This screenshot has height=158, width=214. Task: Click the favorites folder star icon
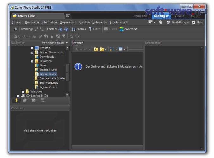coord(102,49)
